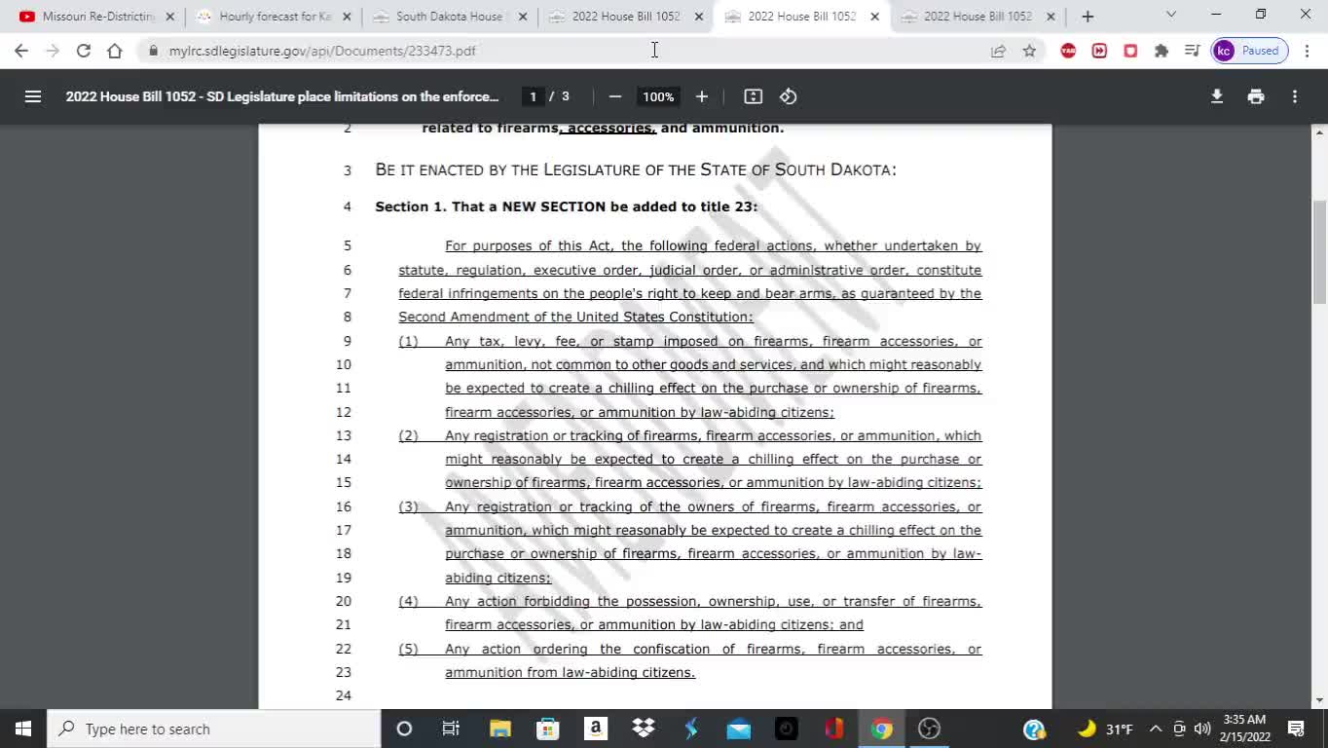Open PDF viewer more actions menu
Viewport: 1328px width, 748px height.
[x=1295, y=96]
